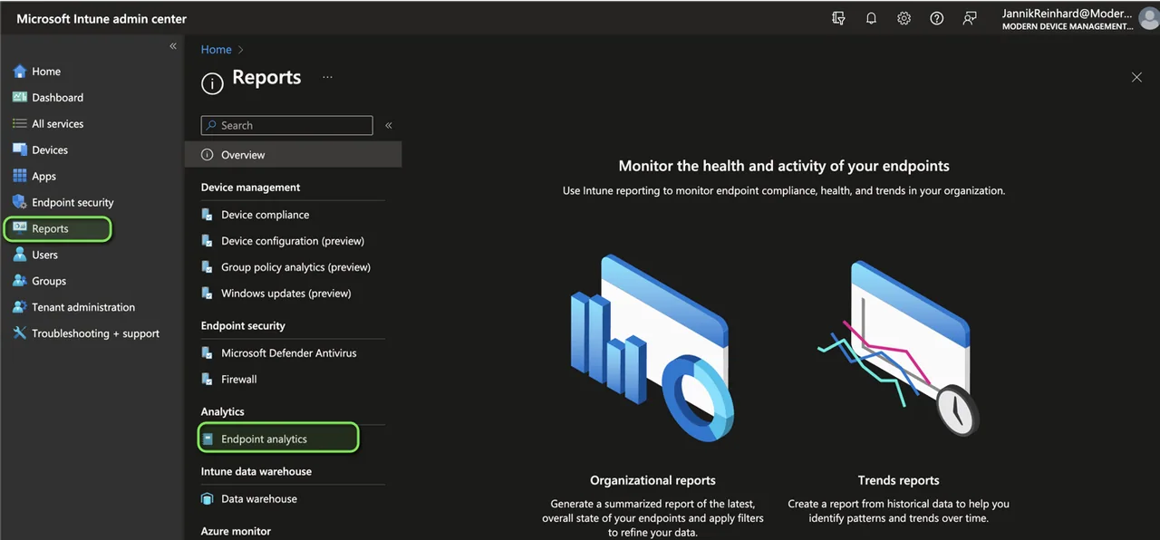
Task: Select the Overview menu item
Action: pos(293,155)
